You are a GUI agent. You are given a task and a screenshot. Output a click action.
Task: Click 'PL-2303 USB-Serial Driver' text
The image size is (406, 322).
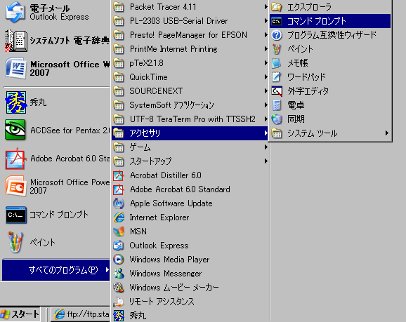(178, 21)
